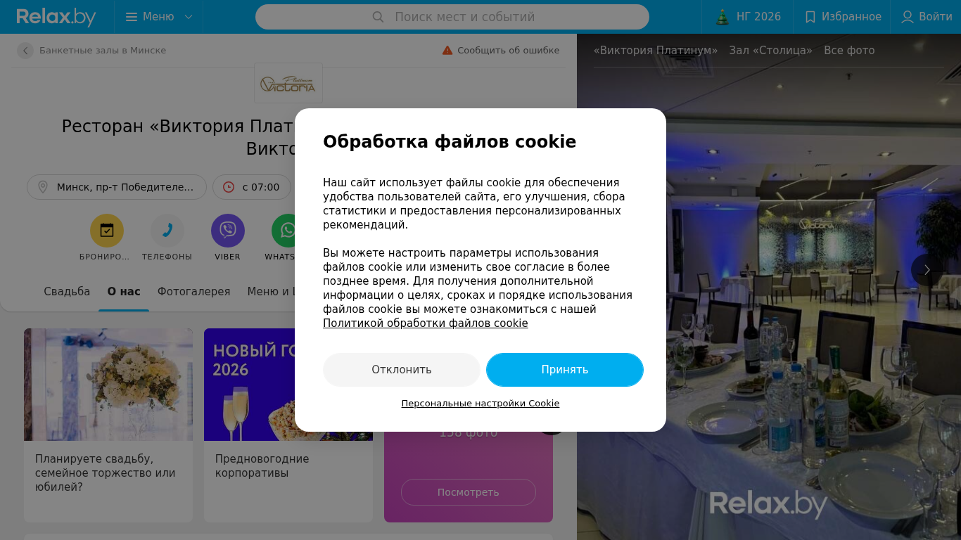The height and width of the screenshot is (540, 961).
Task: Open НГ 2026 Christmas tree link
Action: coord(748,17)
